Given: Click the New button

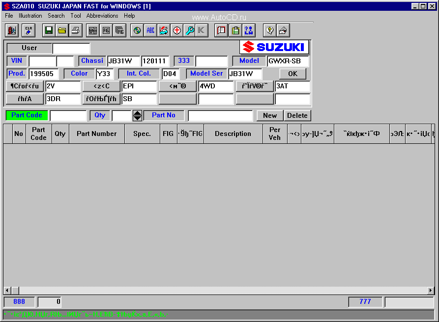Looking at the screenshot, I should [x=270, y=115].
